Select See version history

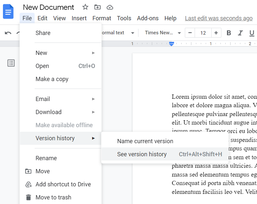(x=165, y=154)
